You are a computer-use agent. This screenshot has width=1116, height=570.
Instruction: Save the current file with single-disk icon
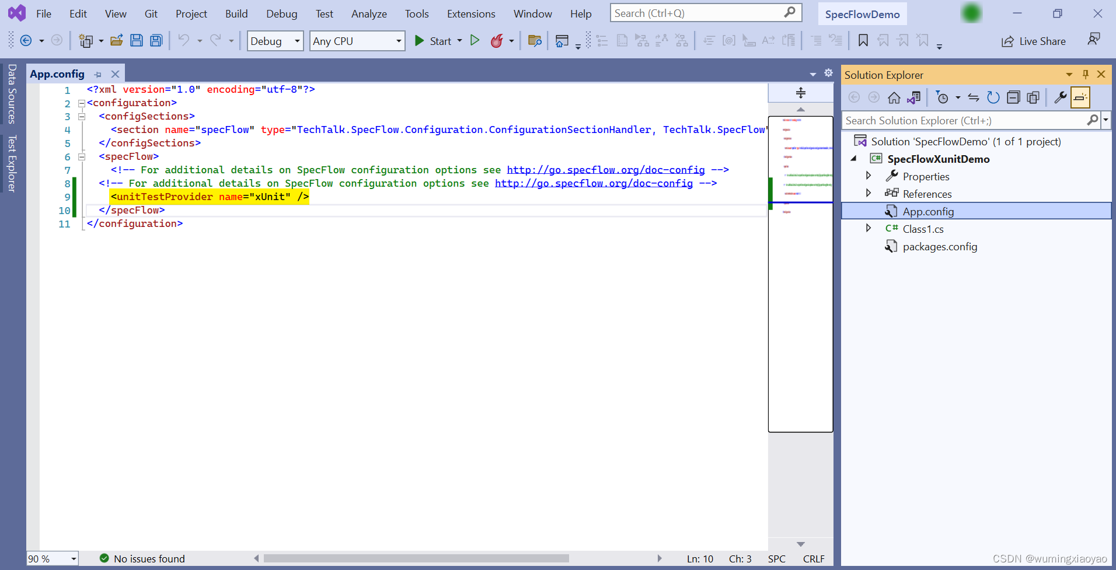[x=137, y=40]
